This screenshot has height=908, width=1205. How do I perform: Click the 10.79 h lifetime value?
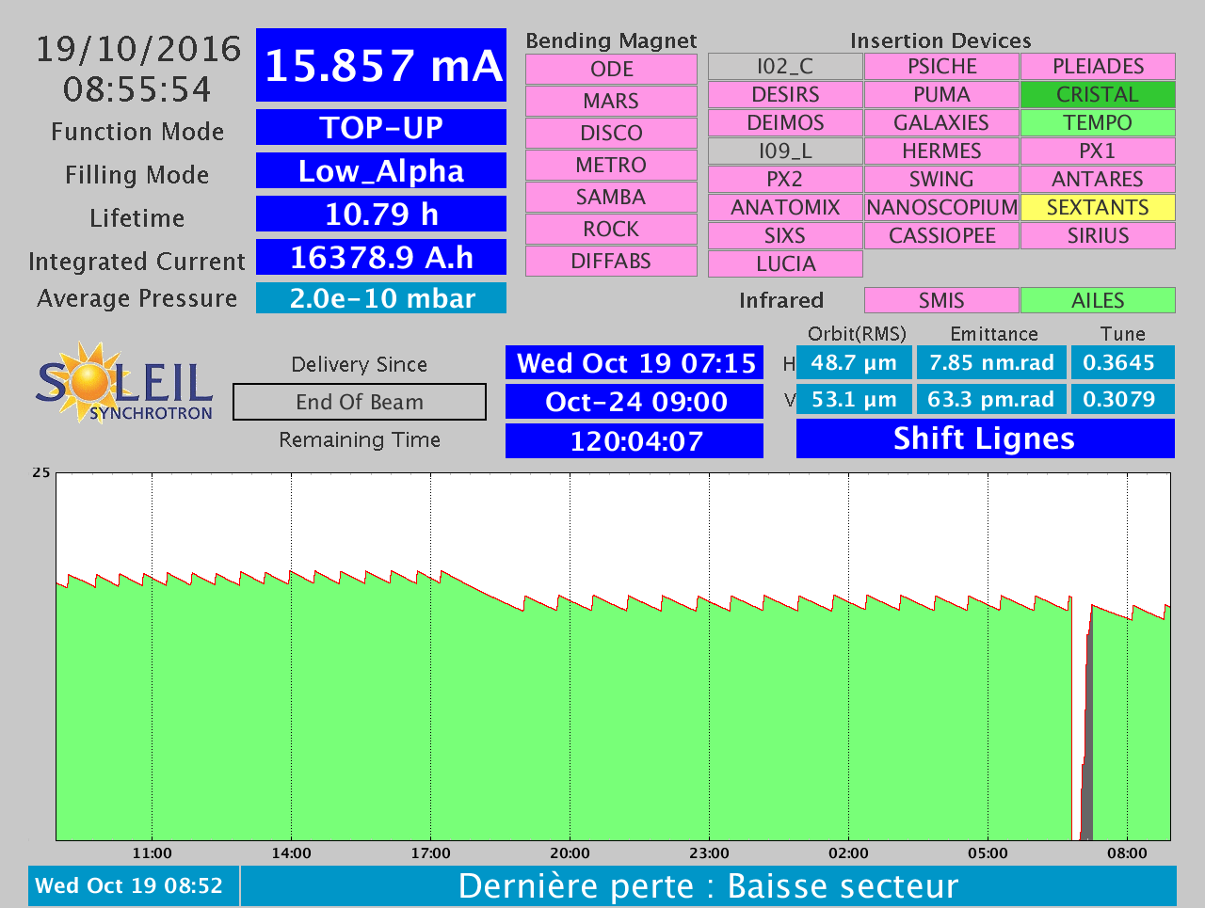tap(381, 214)
